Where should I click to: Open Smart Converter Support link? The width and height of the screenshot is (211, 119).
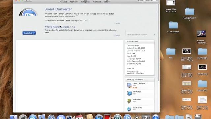tap(137, 35)
